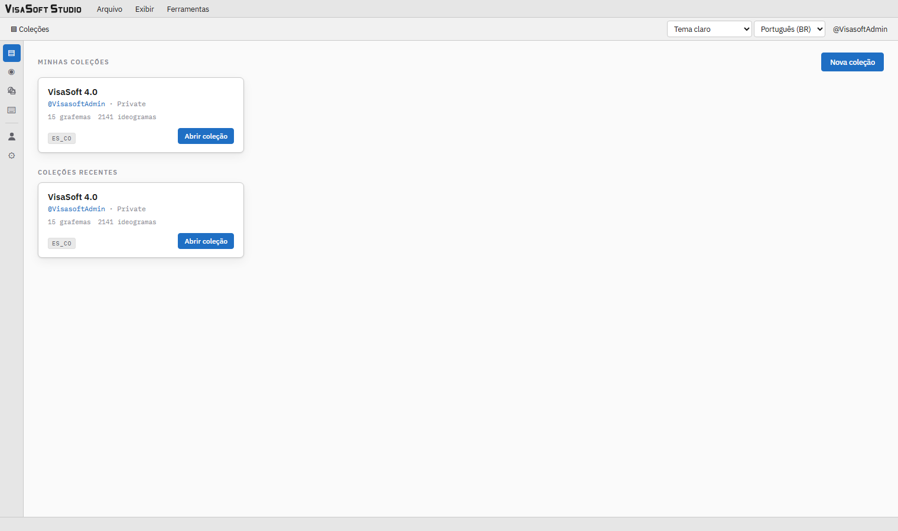The height and width of the screenshot is (531, 898).
Task: Open the Arquivo menu
Action: [x=109, y=9]
